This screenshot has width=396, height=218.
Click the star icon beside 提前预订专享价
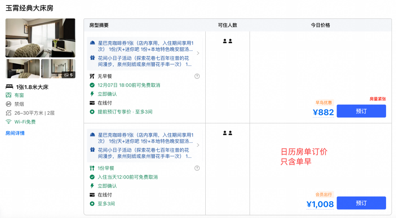point(92,112)
